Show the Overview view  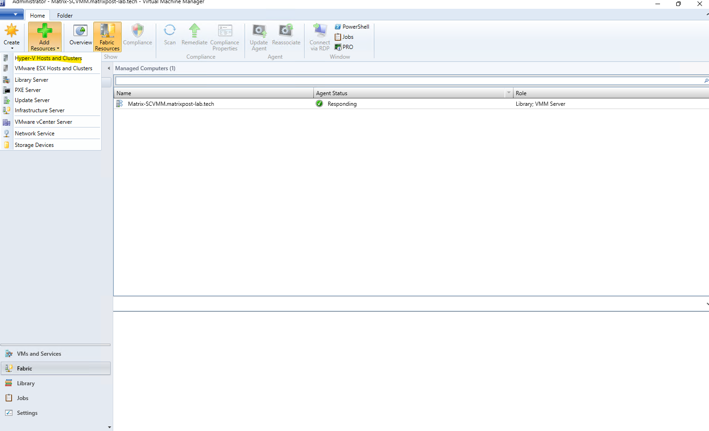click(x=80, y=35)
